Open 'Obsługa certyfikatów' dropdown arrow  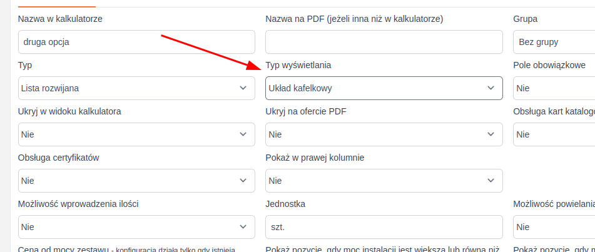click(243, 181)
